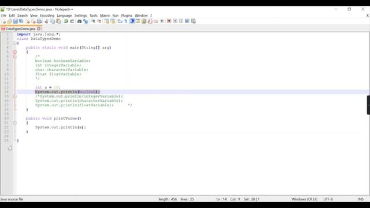Open the Window menu
The height and width of the screenshot is (208, 370).
[x=141, y=16]
